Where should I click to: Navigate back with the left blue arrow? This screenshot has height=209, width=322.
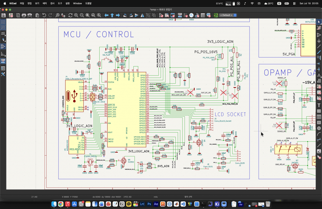[106, 15]
